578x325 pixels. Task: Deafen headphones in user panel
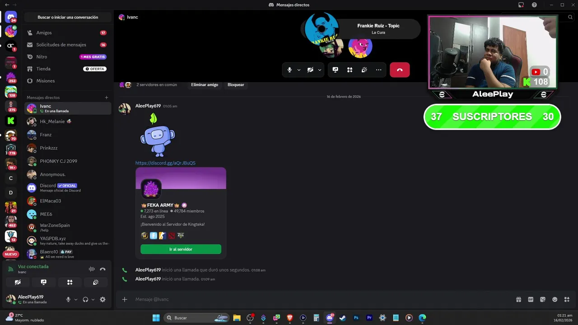pyautogui.click(x=85, y=299)
